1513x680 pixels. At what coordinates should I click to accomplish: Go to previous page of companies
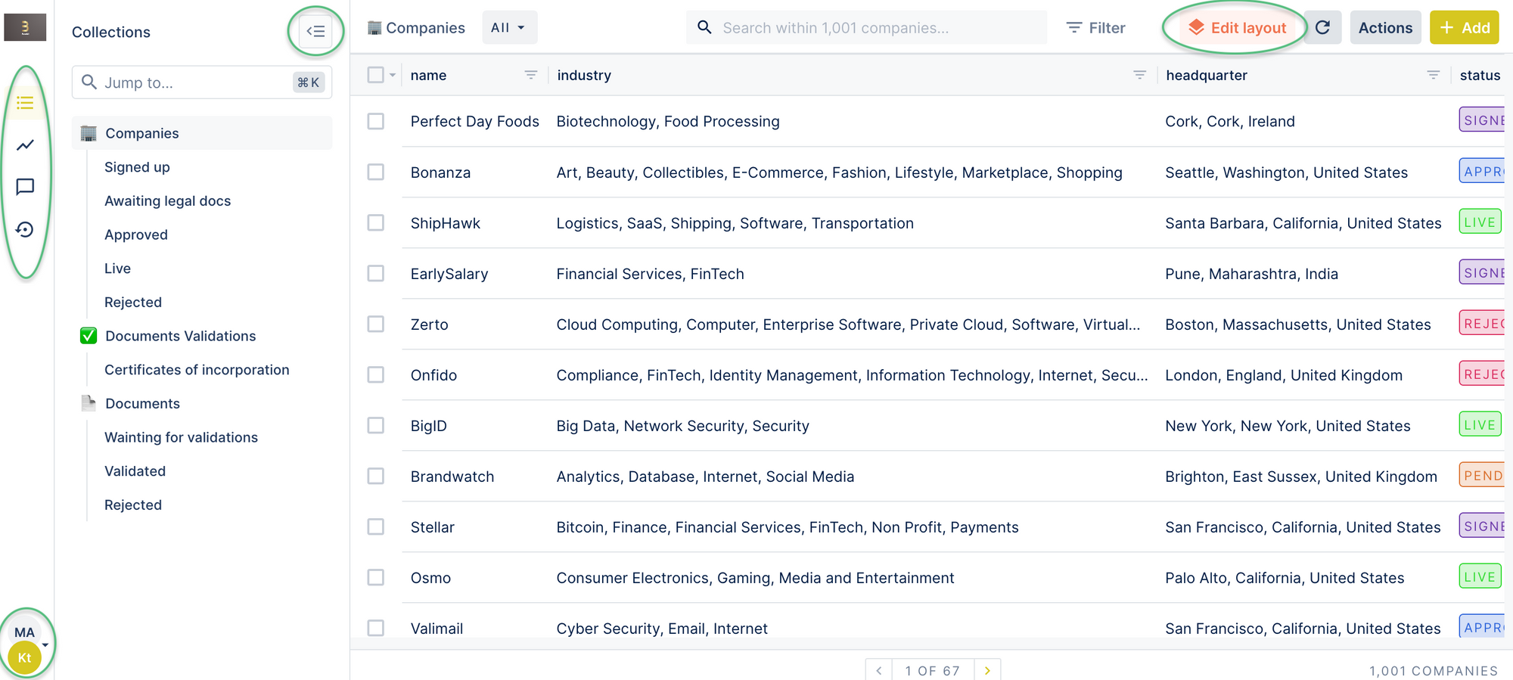879,670
